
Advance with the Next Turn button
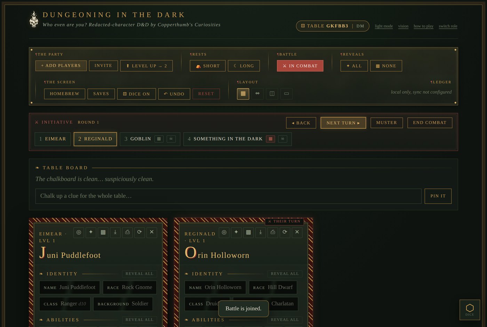[x=343, y=123]
